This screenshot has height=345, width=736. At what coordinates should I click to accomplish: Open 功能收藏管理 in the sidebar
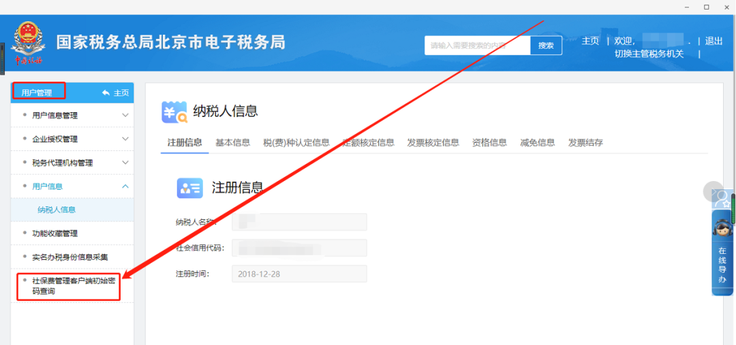(55, 233)
